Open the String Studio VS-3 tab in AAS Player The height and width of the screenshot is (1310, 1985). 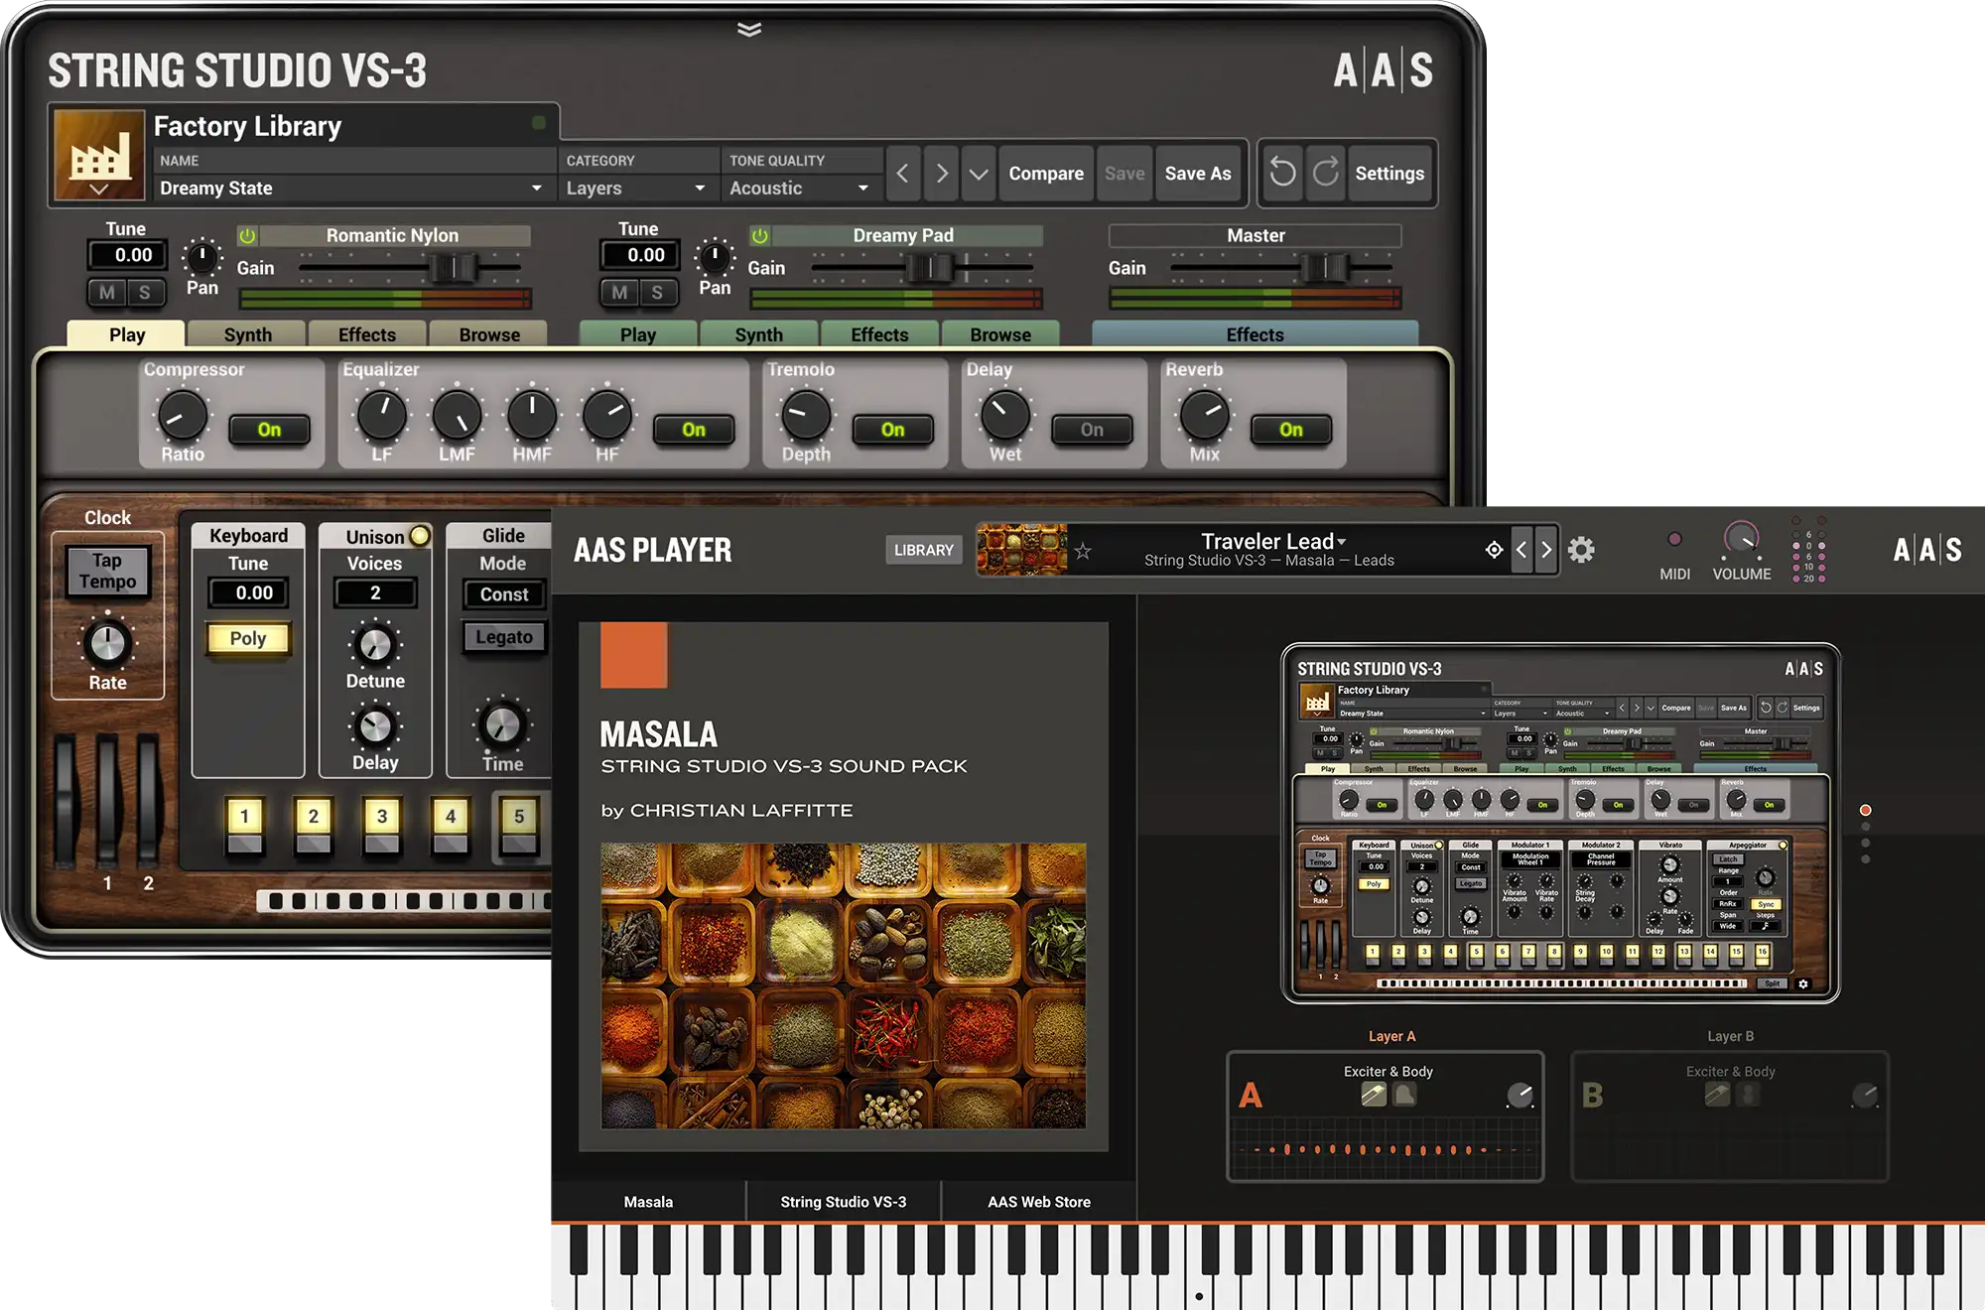843,1201
